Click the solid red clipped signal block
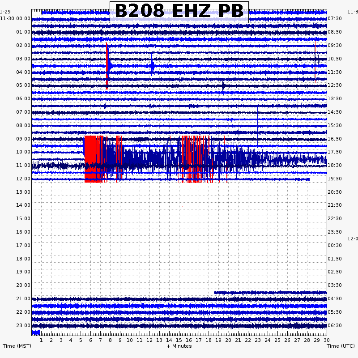358x358 pixels. [90, 159]
